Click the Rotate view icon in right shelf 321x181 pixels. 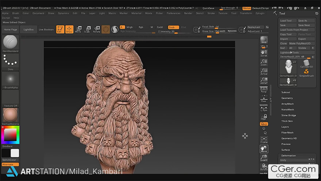point(264,167)
